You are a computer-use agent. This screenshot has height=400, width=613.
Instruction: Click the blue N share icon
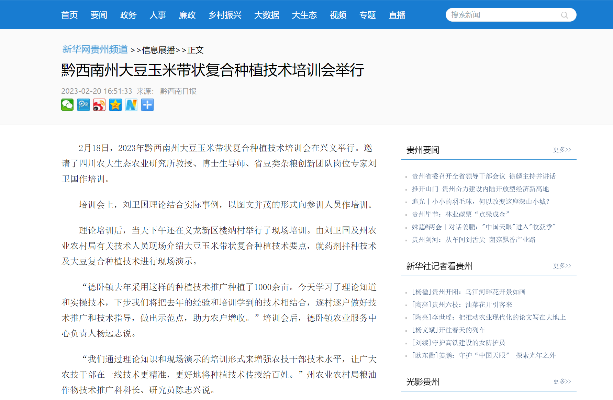pos(131,105)
